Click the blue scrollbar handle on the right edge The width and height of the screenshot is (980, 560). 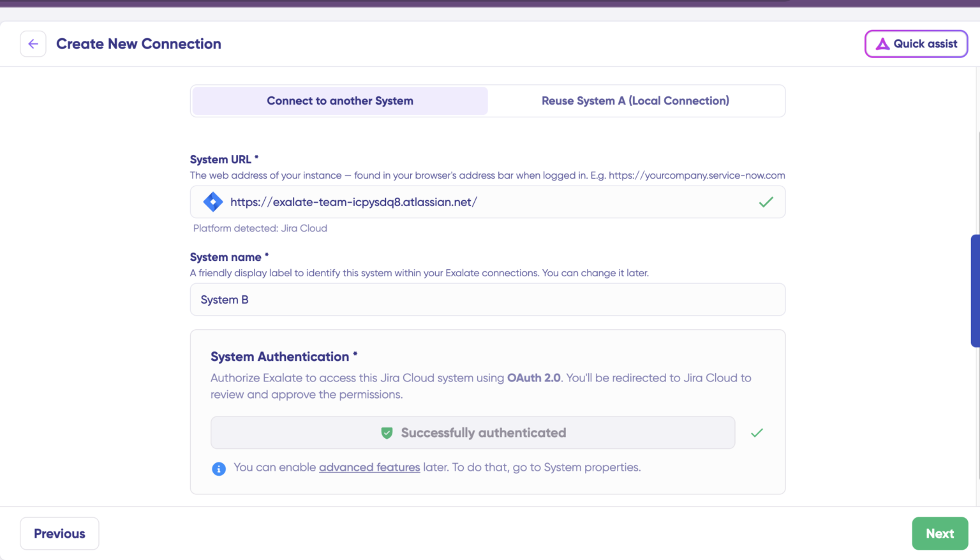coord(976,291)
